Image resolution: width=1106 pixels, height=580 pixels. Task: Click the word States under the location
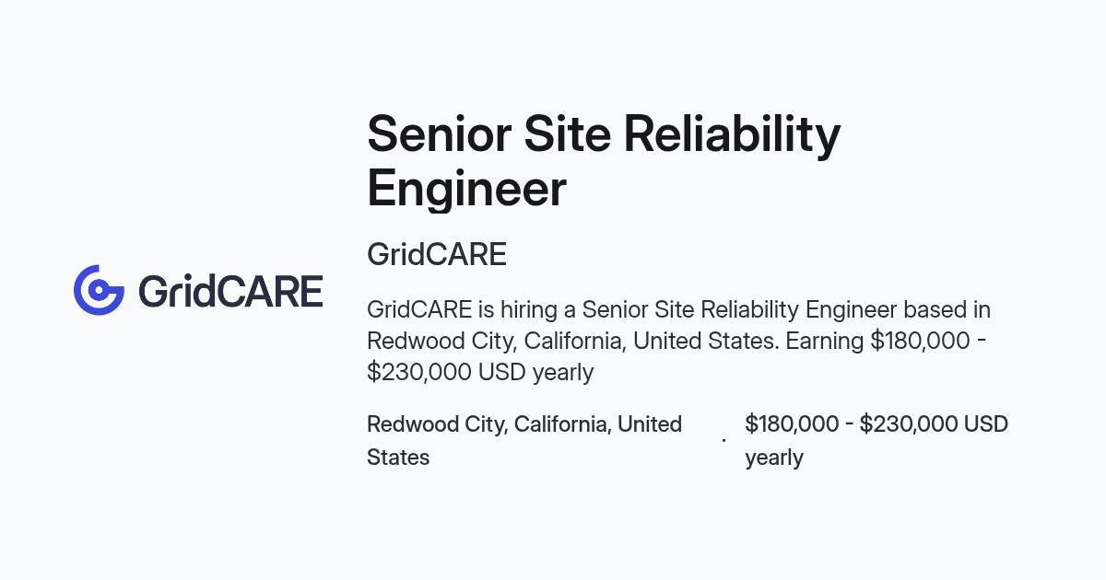398,458
